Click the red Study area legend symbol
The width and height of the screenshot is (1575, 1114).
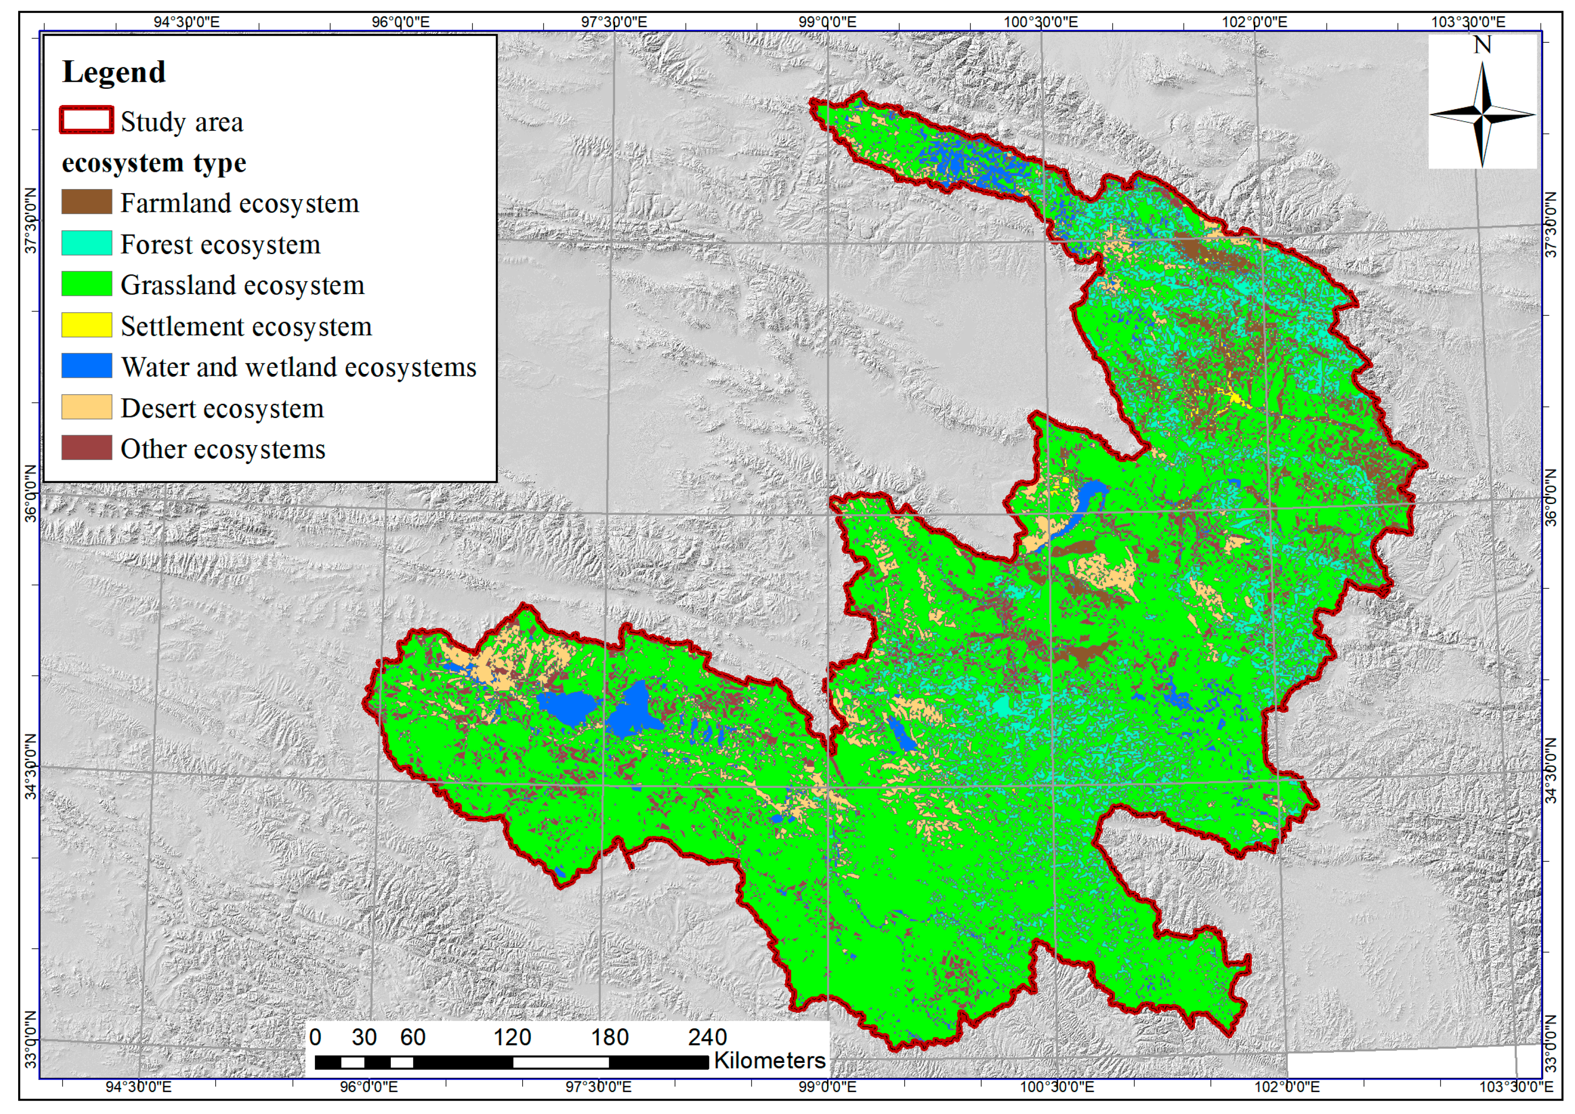[x=86, y=121]
